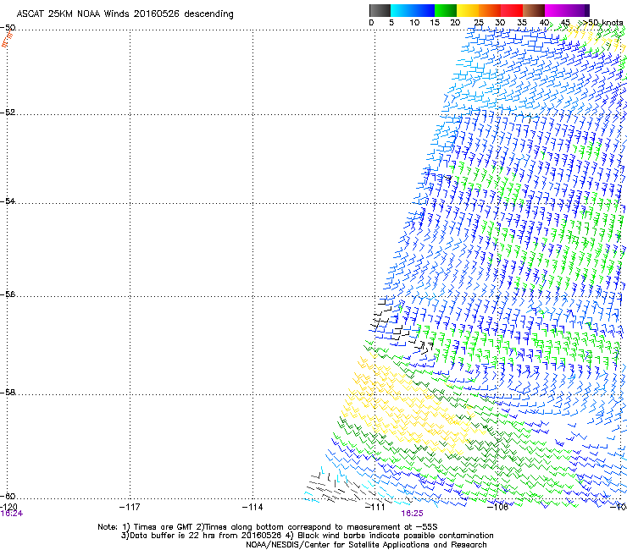Click the legend scale label "0"

click(x=371, y=23)
